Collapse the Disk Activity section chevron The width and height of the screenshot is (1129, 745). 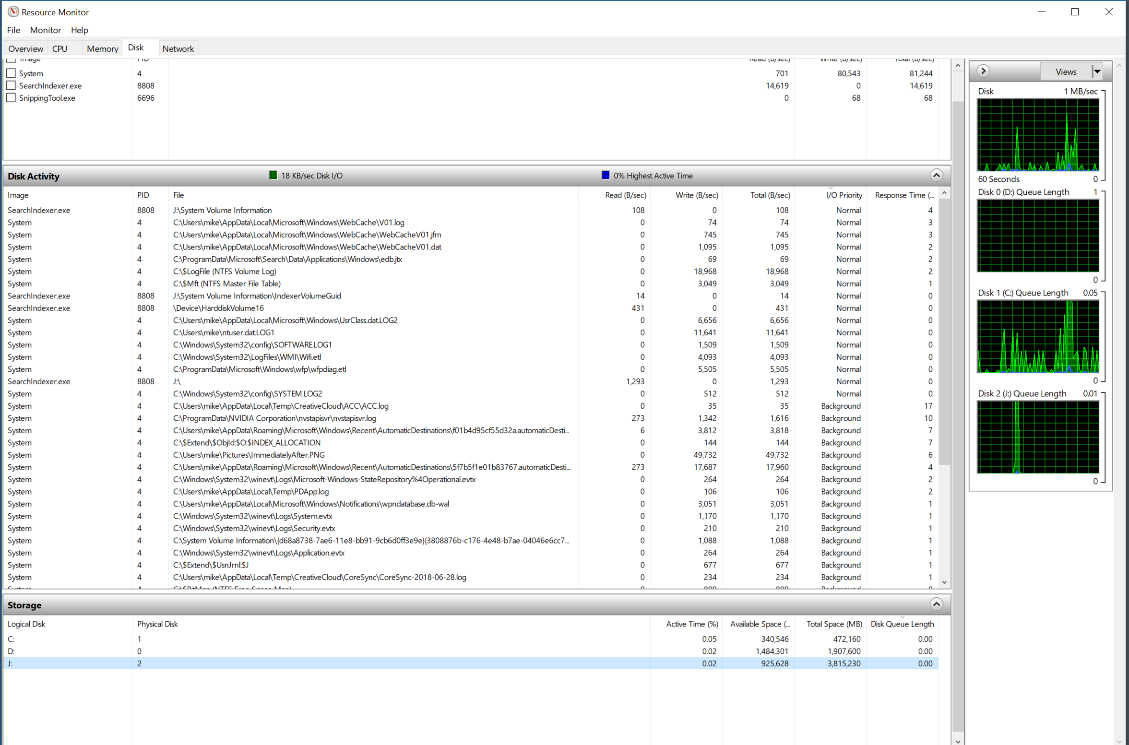(x=936, y=176)
